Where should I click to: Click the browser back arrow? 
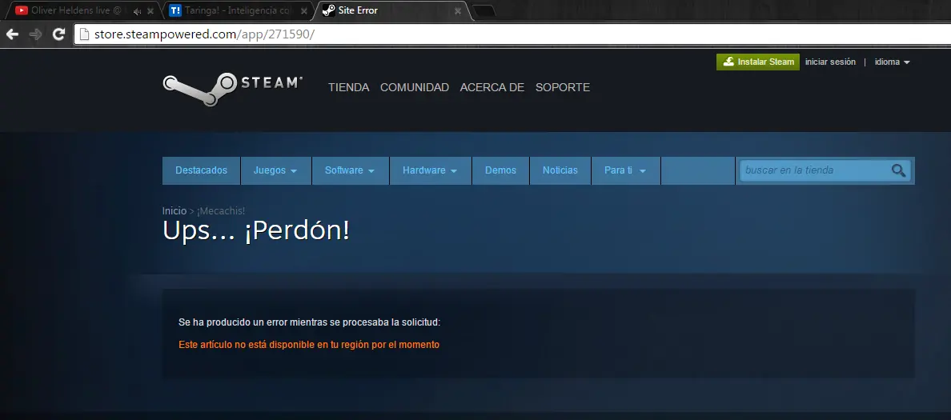point(12,34)
